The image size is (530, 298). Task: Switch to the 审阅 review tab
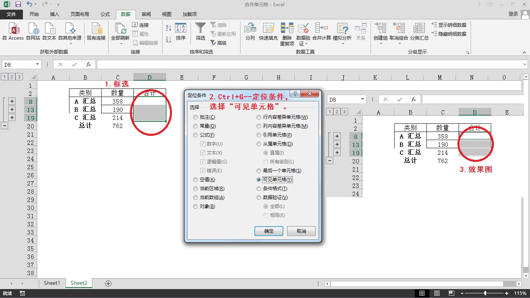[146, 14]
